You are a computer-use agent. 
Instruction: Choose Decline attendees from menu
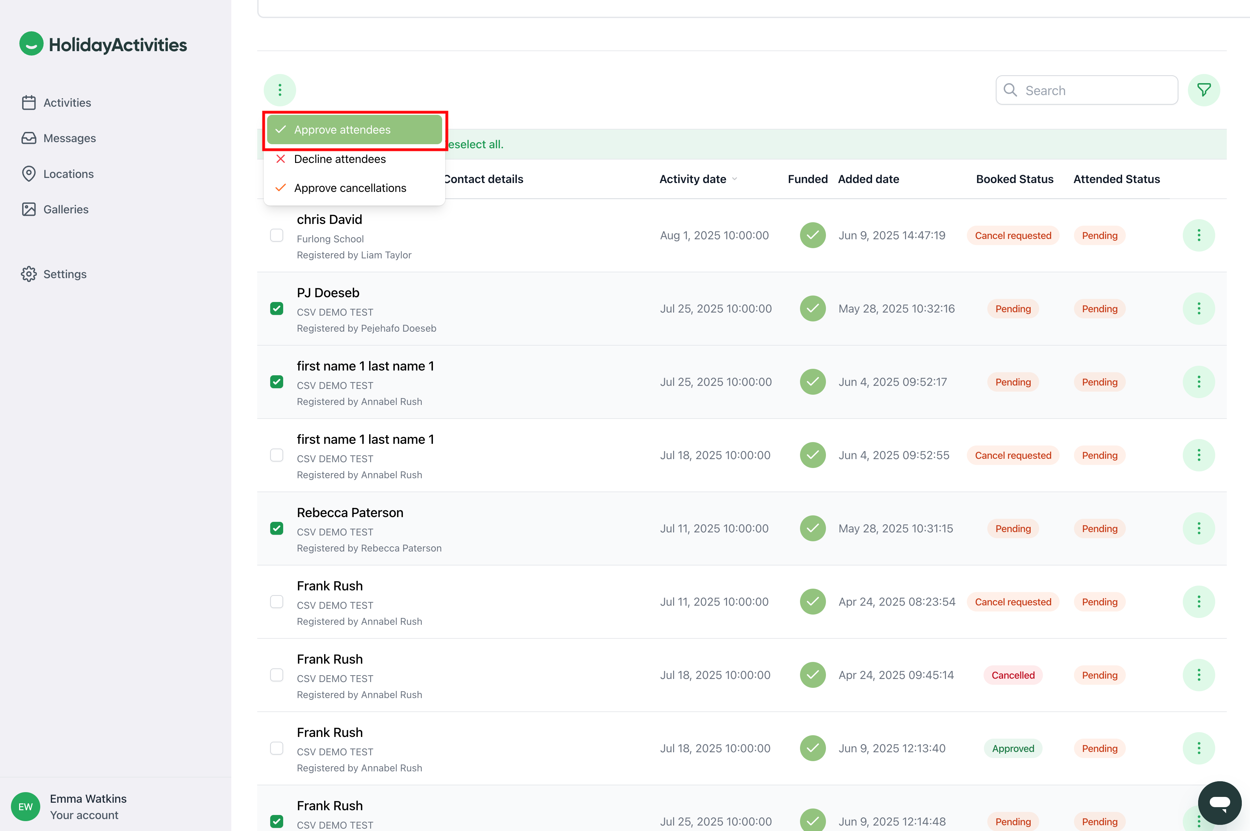339,159
